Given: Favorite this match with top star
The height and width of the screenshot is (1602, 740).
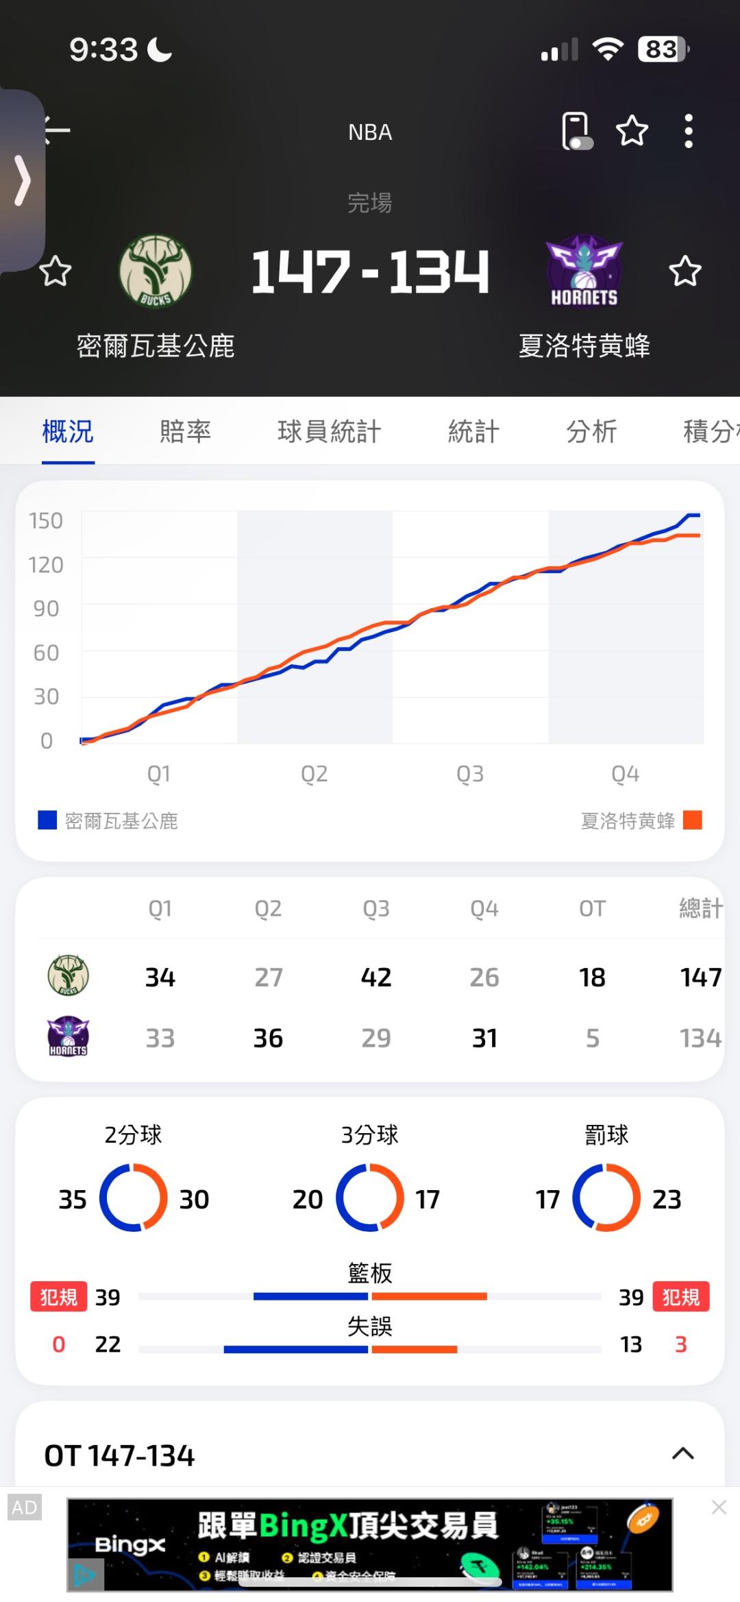Looking at the screenshot, I should point(632,130).
